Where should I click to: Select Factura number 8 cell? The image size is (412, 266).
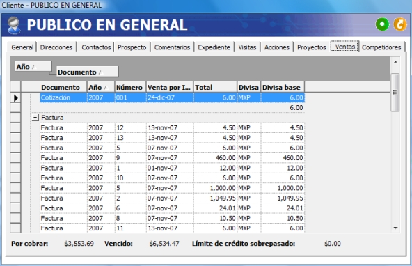click(x=130, y=218)
